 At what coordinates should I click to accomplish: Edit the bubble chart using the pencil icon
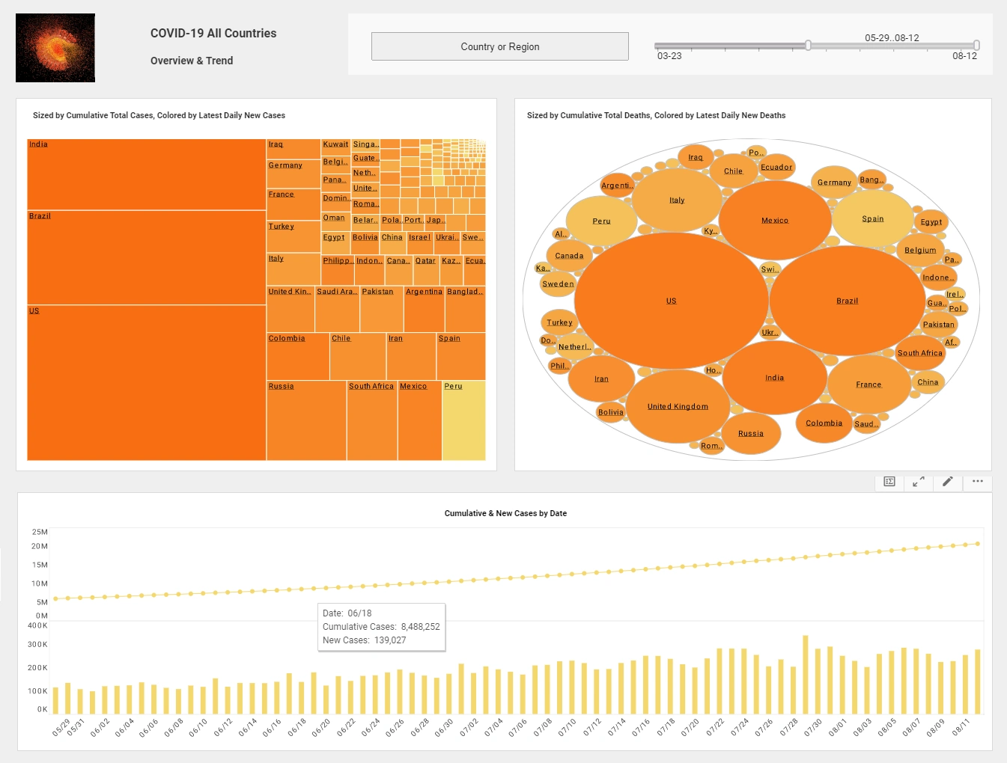(x=947, y=482)
